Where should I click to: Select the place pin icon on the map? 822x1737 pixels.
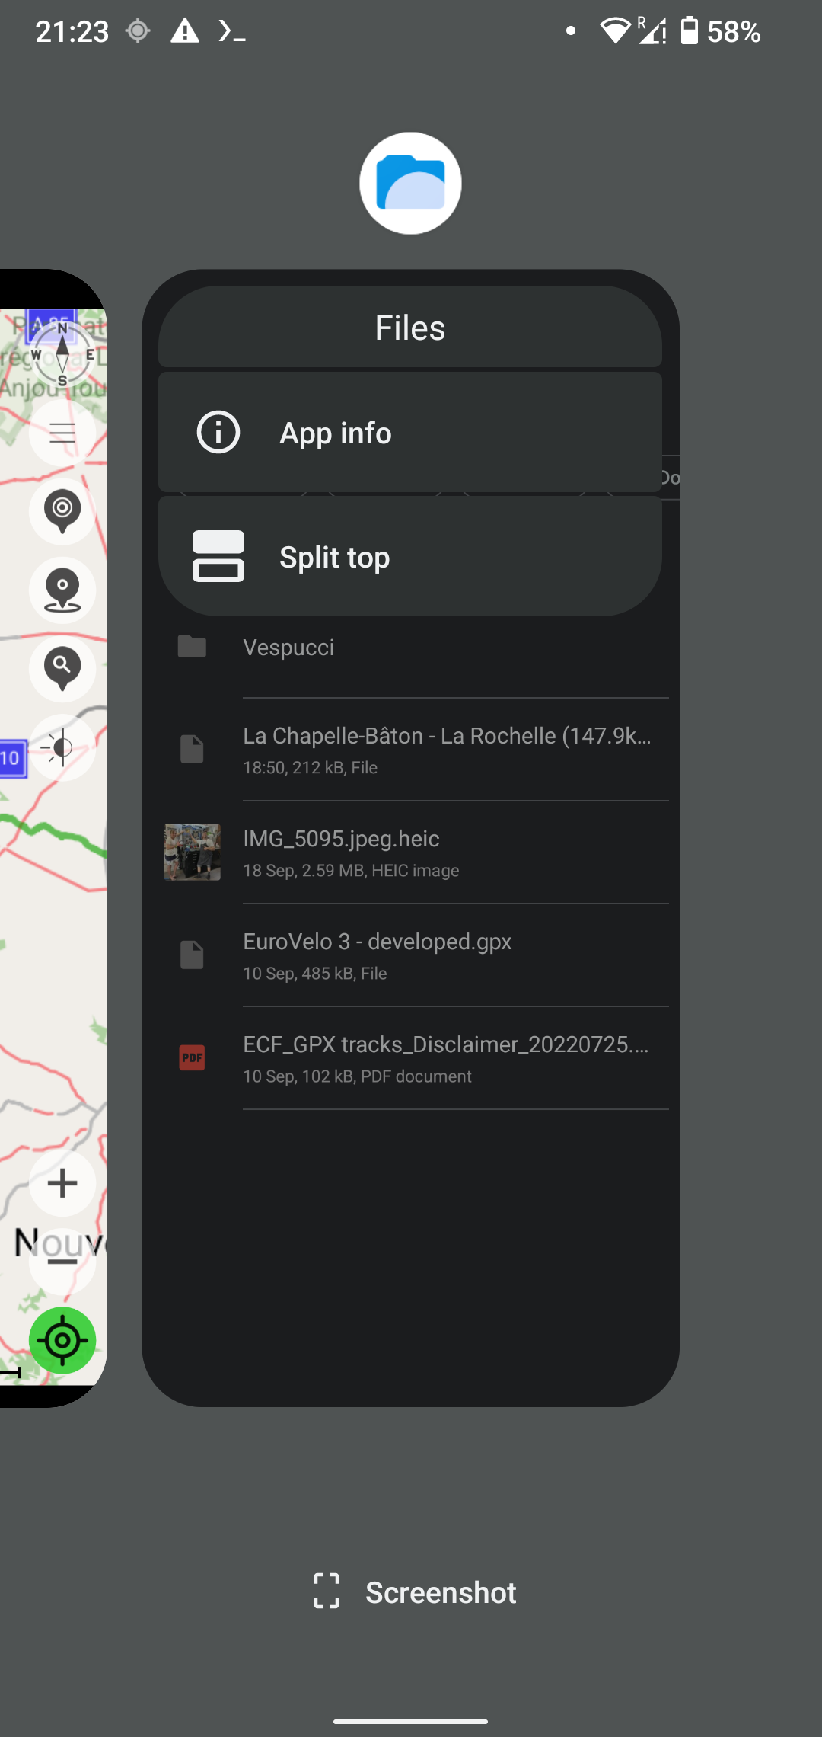(62, 590)
